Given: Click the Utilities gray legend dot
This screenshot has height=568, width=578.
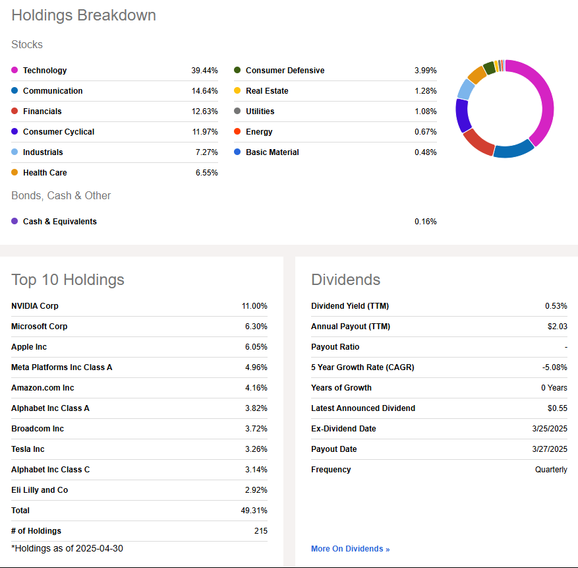Looking at the screenshot, I should pyautogui.click(x=237, y=111).
